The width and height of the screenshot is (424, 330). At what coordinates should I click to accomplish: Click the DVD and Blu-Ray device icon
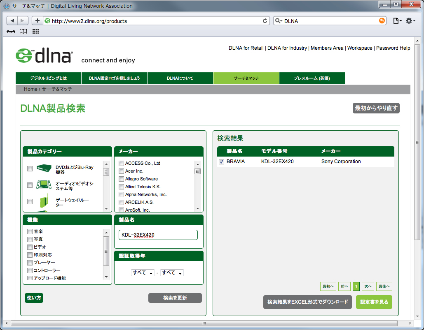tap(44, 168)
